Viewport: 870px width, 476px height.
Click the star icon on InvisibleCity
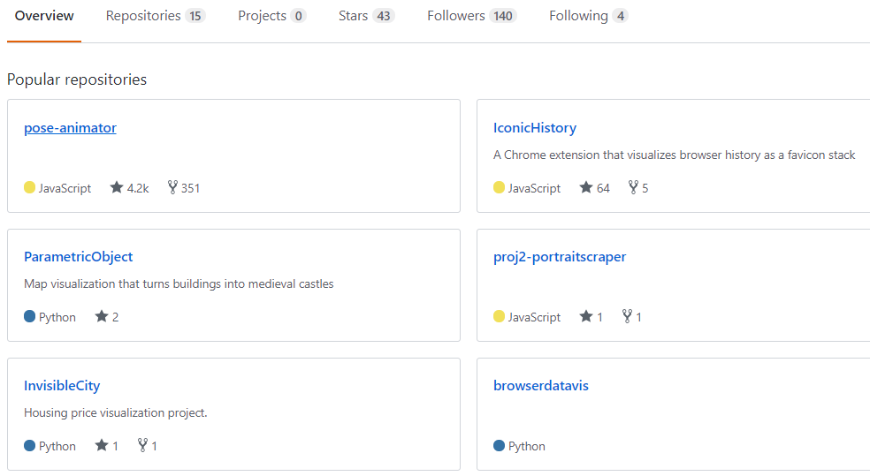(102, 445)
